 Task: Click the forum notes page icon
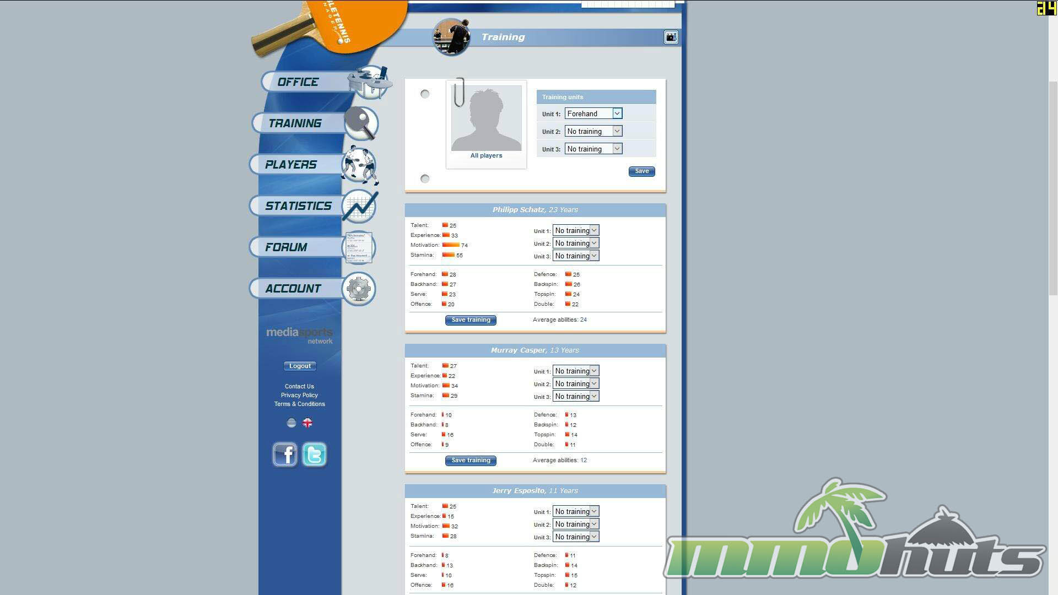point(359,247)
